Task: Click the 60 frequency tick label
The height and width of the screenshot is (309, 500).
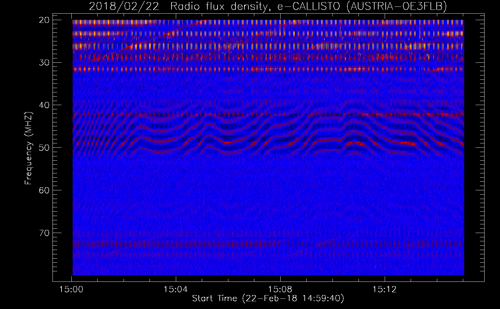Action: tap(44, 190)
